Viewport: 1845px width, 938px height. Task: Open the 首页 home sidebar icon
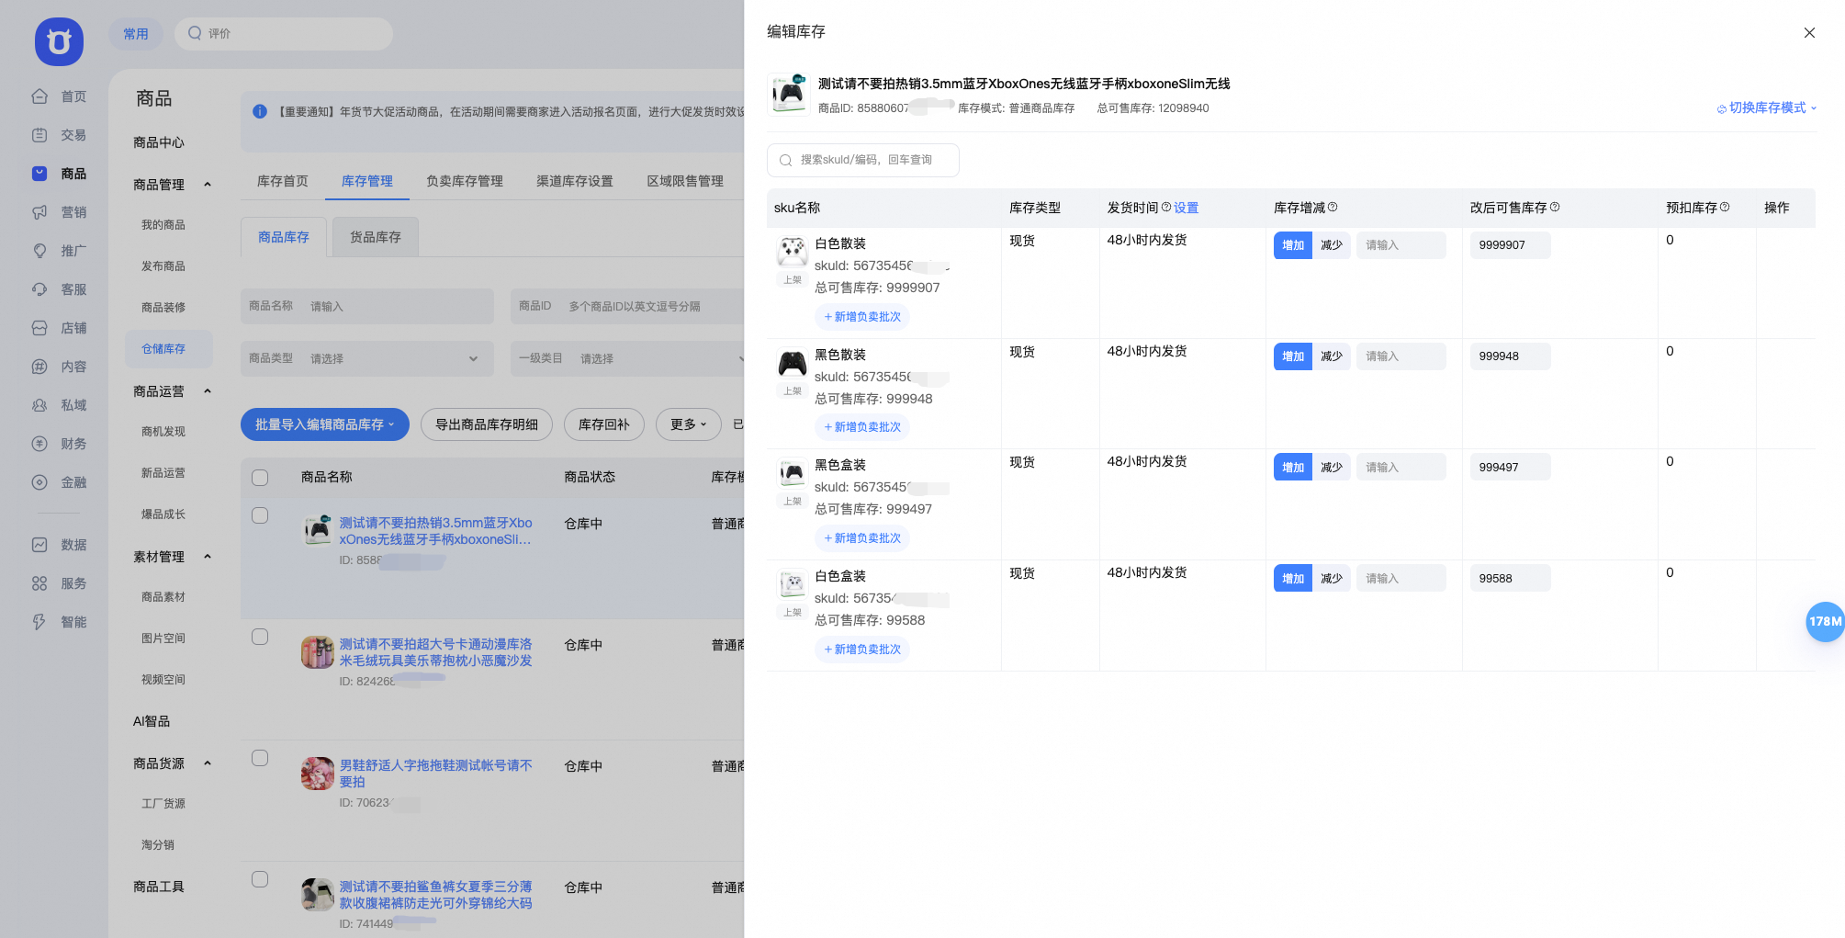coord(39,96)
